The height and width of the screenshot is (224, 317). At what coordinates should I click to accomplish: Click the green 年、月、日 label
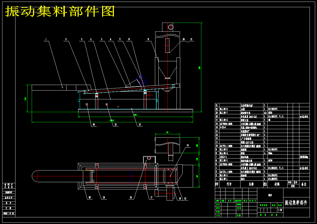click(x=253, y=201)
